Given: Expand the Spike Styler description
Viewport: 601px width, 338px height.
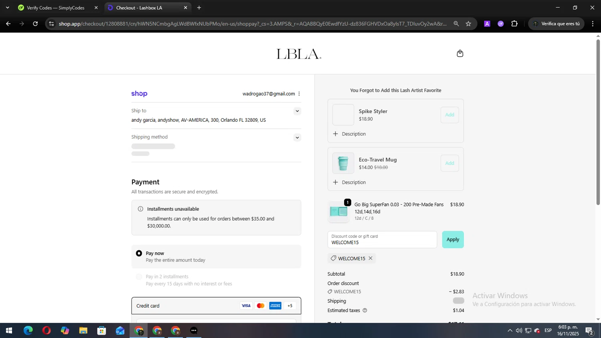Looking at the screenshot, I should (x=349, y=134).
